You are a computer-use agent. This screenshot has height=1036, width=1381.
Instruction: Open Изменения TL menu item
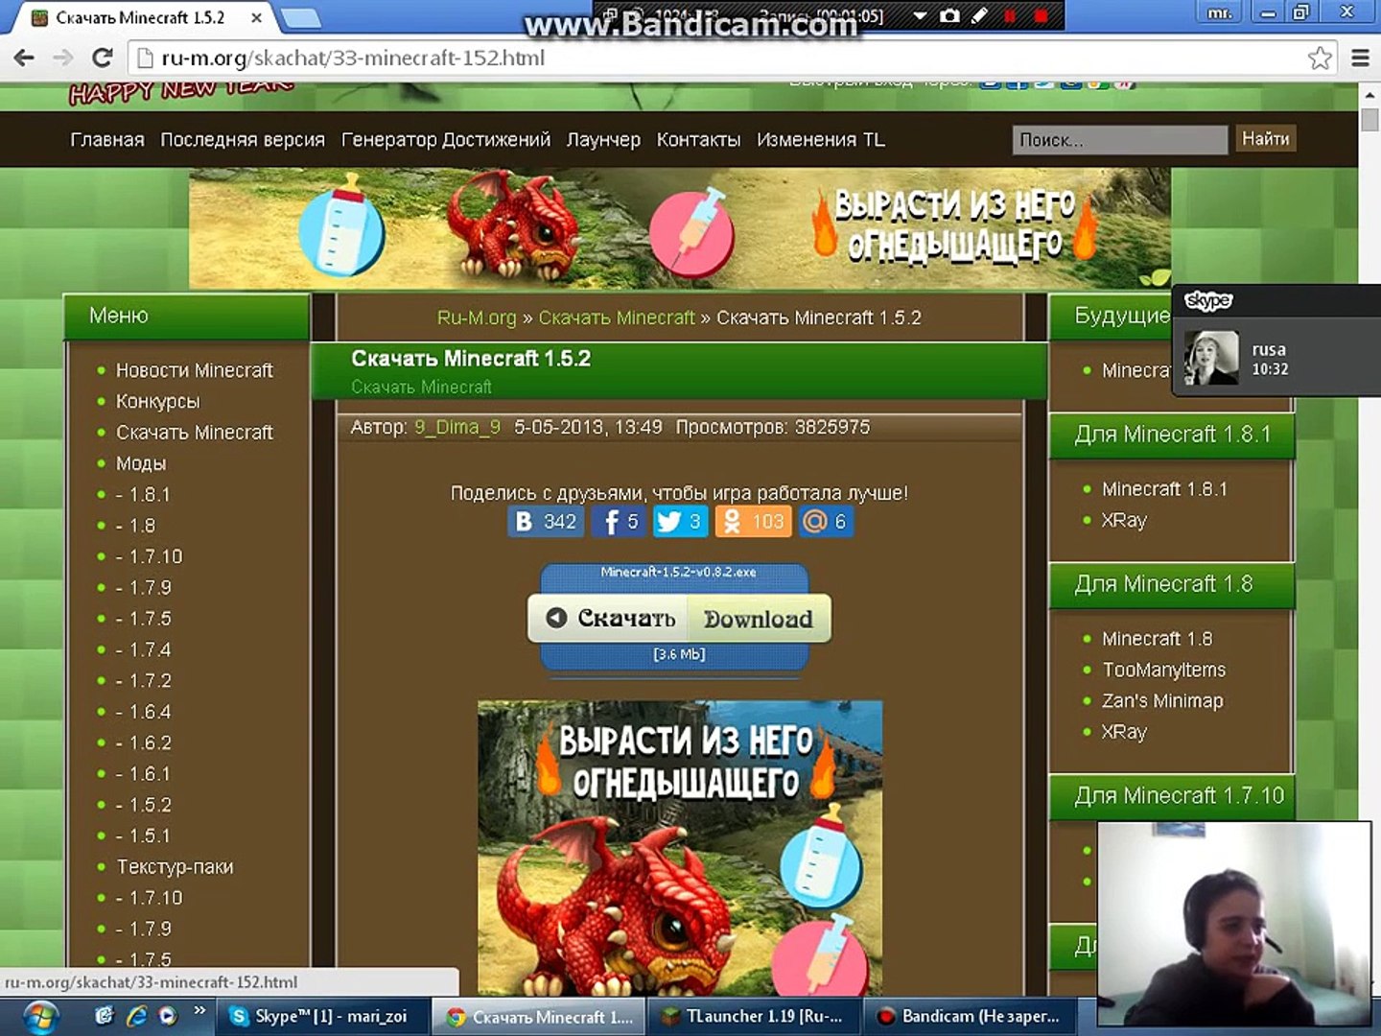(821, 139)
